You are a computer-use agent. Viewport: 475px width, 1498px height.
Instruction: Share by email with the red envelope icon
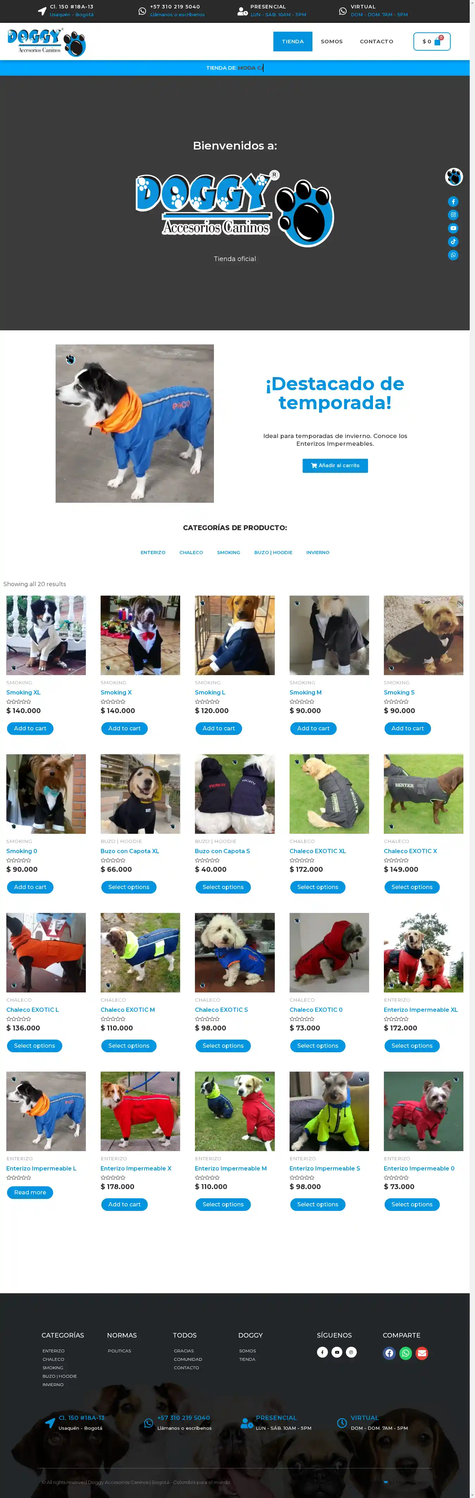point(422,1353)
